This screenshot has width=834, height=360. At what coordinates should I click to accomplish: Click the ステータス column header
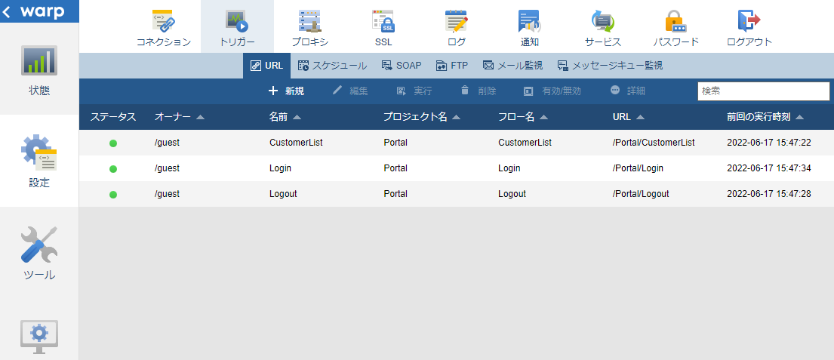tap(112, 117)
